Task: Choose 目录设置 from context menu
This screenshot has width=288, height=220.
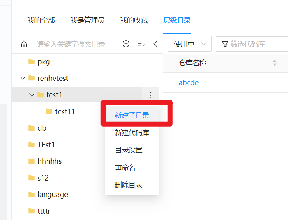Action: [132, 150]
